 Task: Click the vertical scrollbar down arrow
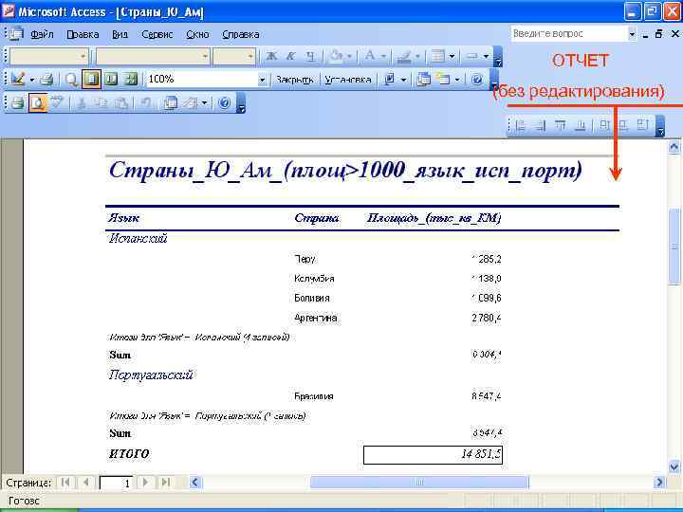point(674,467)
